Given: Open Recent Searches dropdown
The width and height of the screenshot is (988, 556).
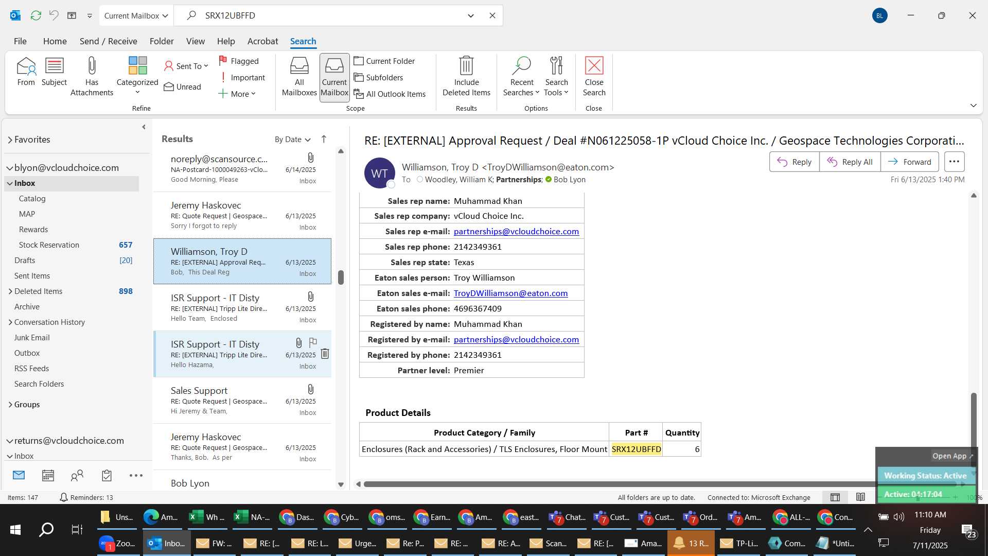Looking at the screenshot, I should [521, 77].
